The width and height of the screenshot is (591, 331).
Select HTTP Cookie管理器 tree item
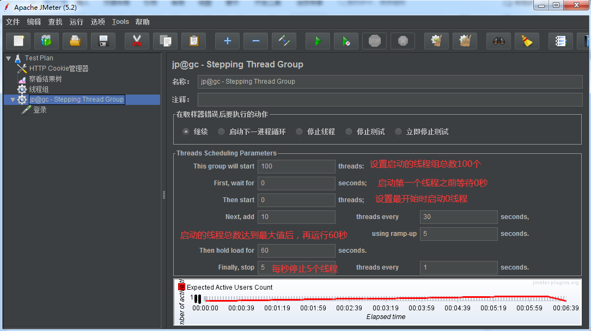tap(59, 68)
